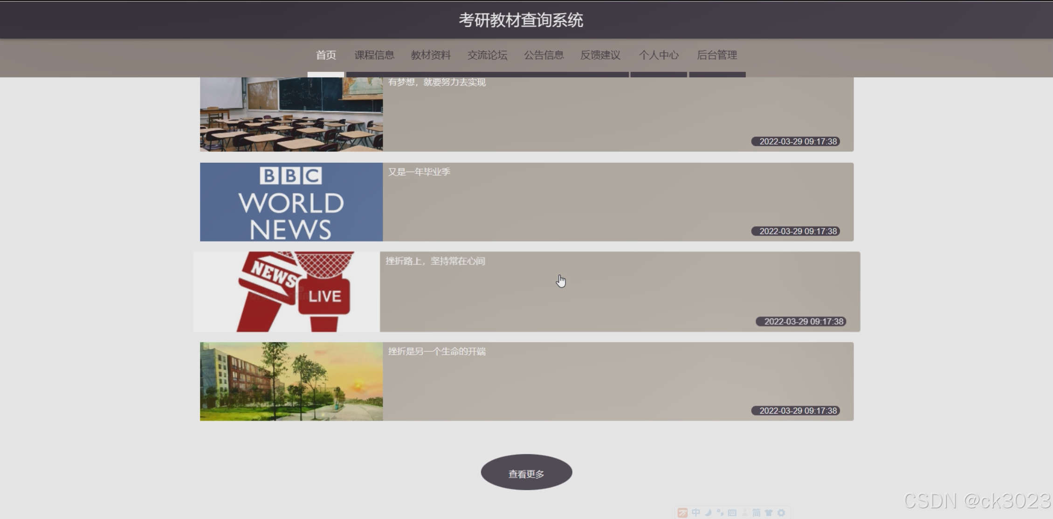Open the IME soft keyboard icon
This screenshot has width=1053, height=519.
coord(732,512)
